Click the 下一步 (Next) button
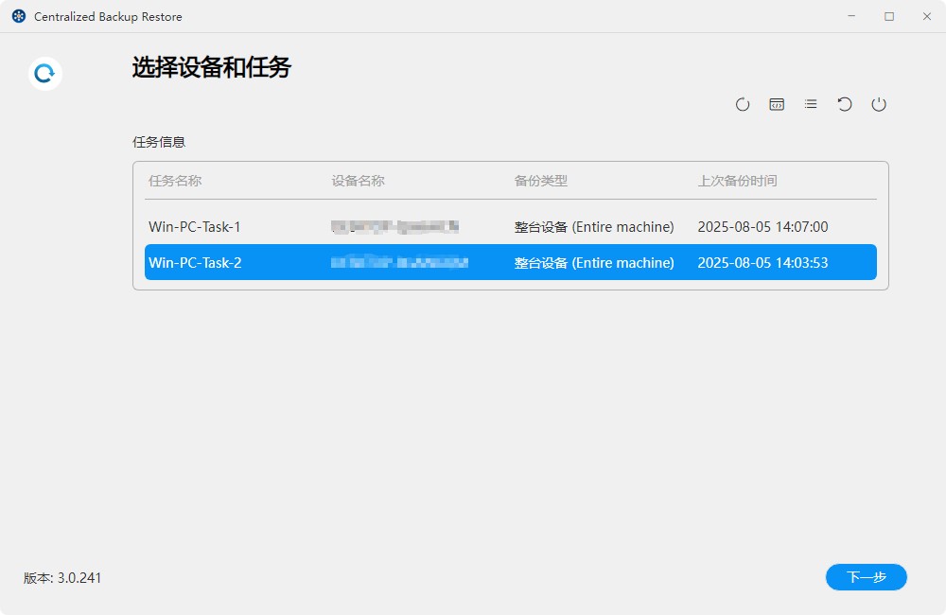This screenshot has height=615, width=946. 866,577
